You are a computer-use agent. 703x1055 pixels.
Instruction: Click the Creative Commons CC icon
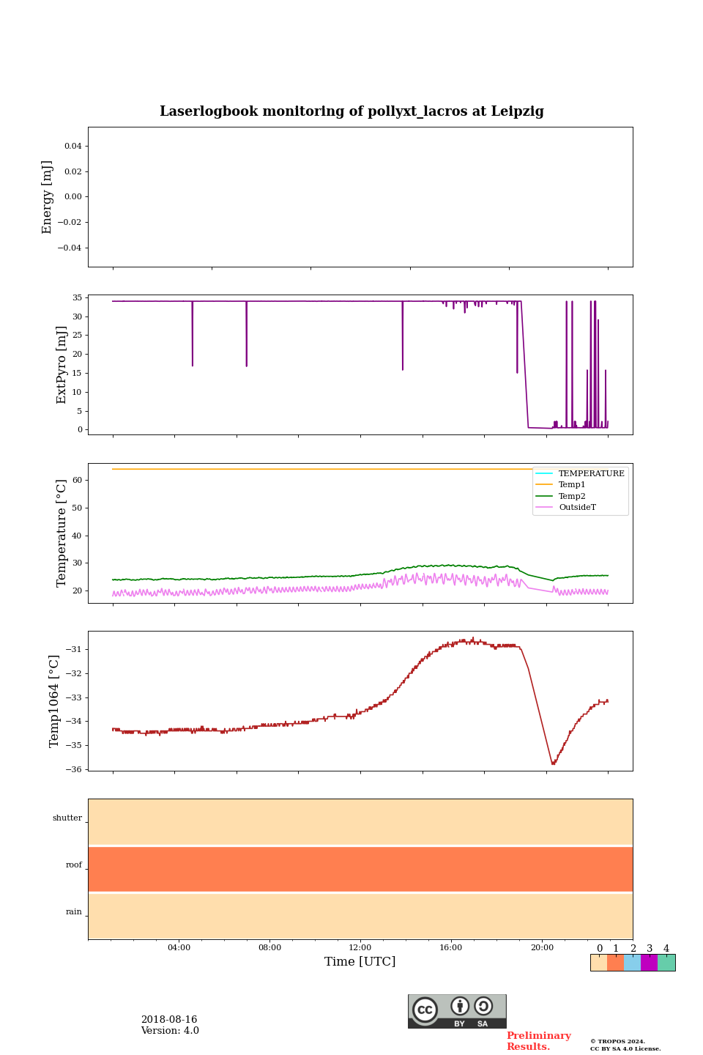tap(425, 1010)
